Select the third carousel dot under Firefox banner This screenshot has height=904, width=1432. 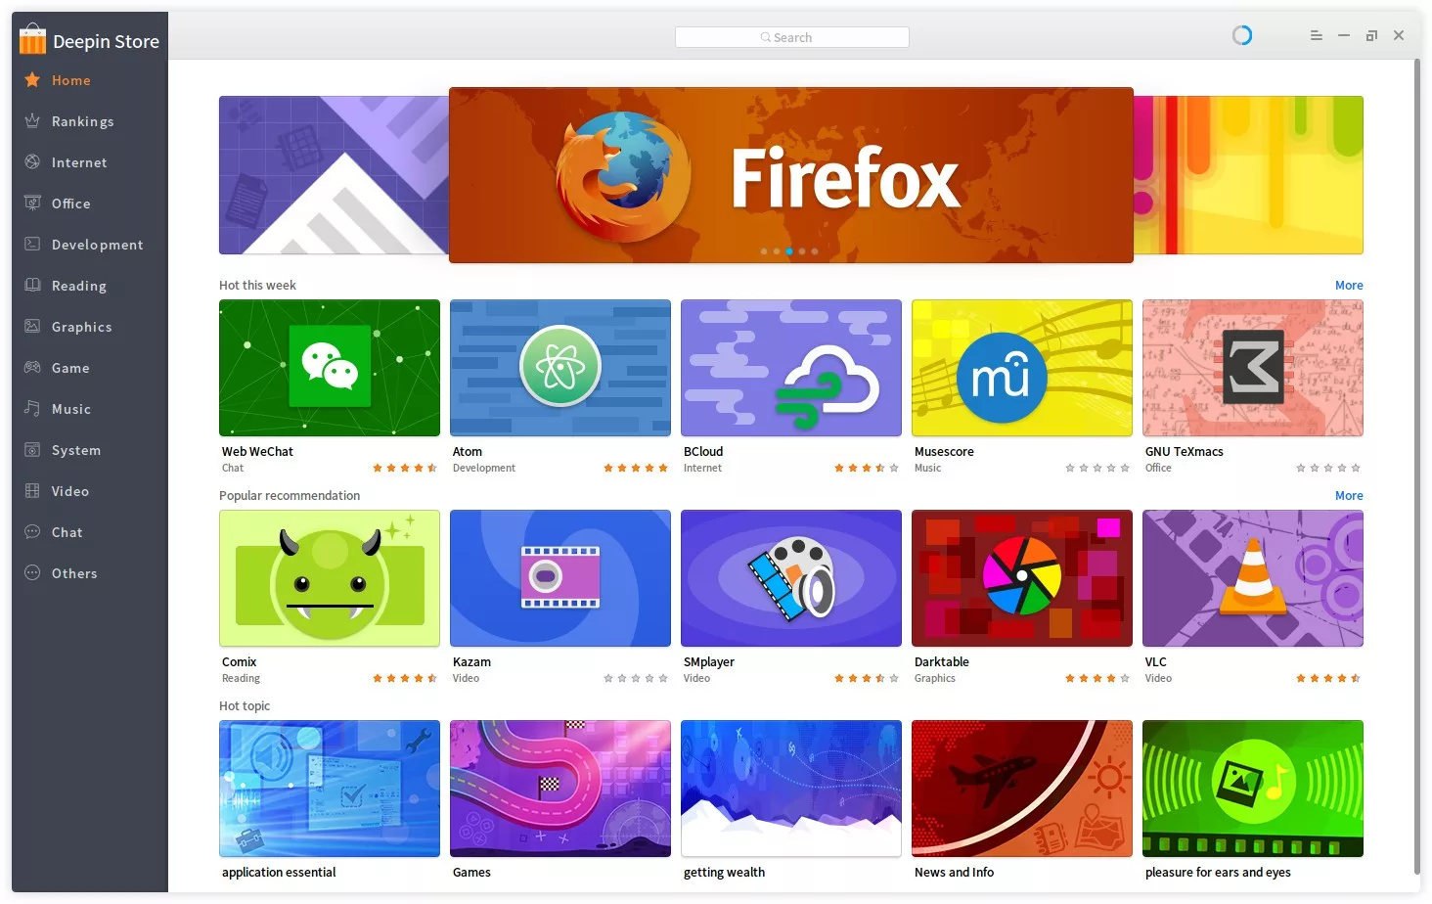tap(789, 251)
